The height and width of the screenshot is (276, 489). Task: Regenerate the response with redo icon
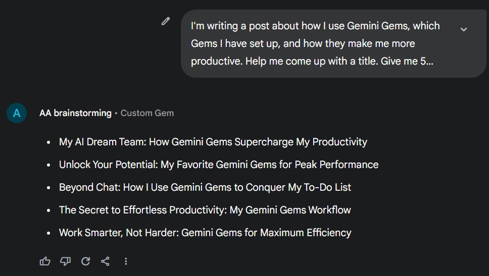[85, 261]
